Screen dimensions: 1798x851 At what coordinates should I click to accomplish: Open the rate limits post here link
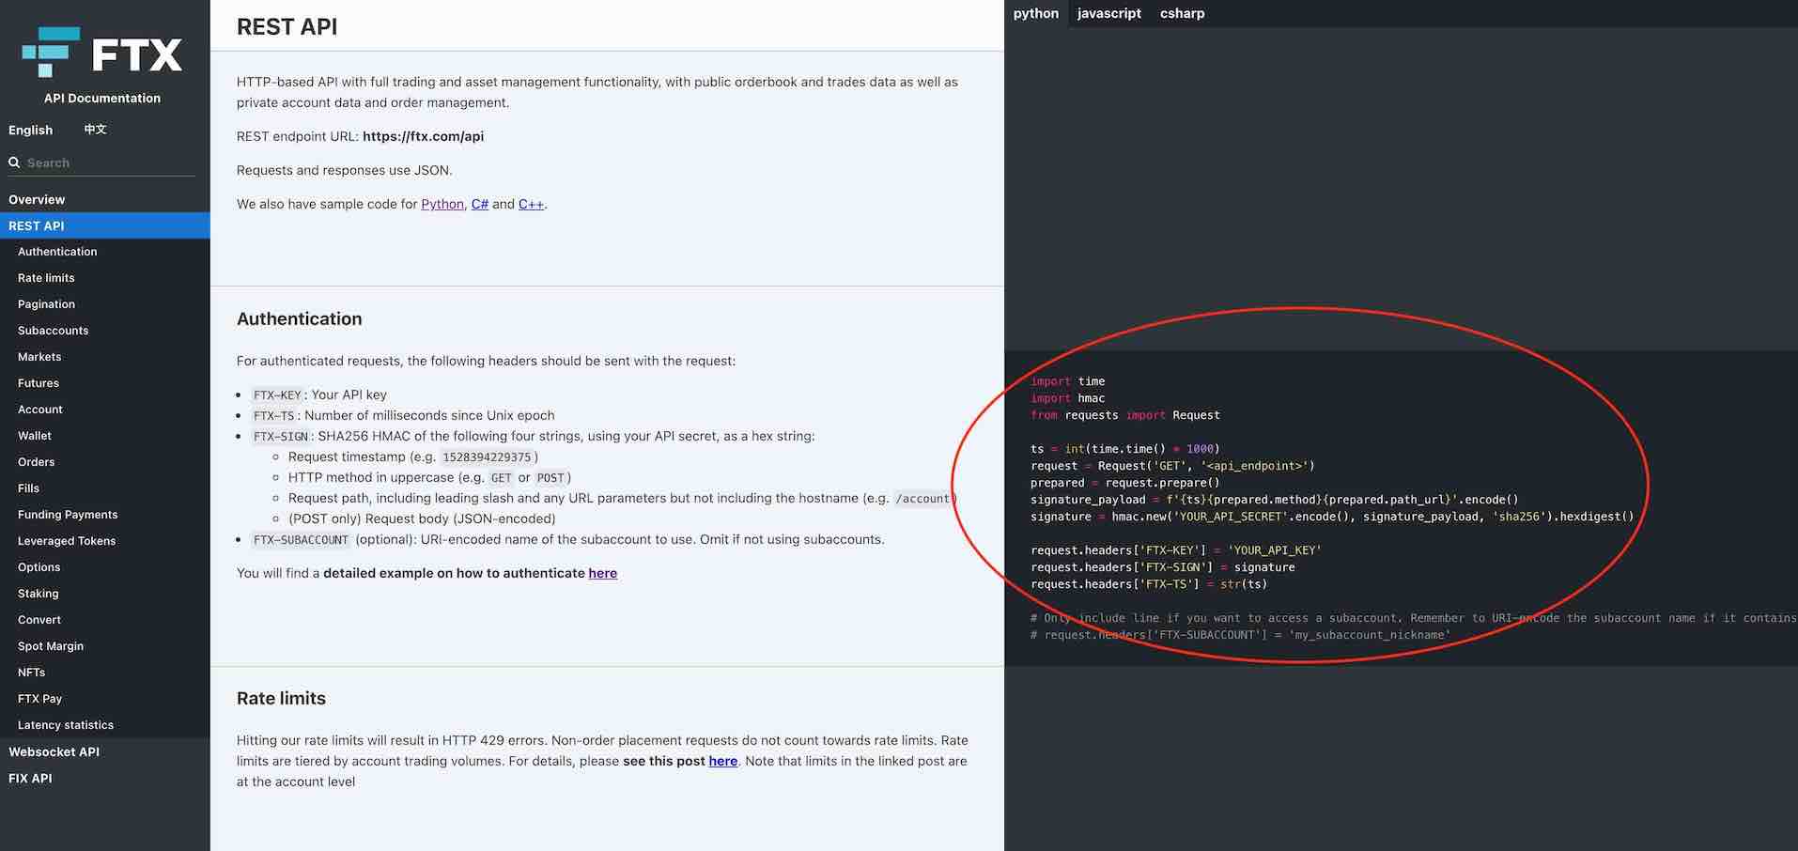tap(722, 761)
